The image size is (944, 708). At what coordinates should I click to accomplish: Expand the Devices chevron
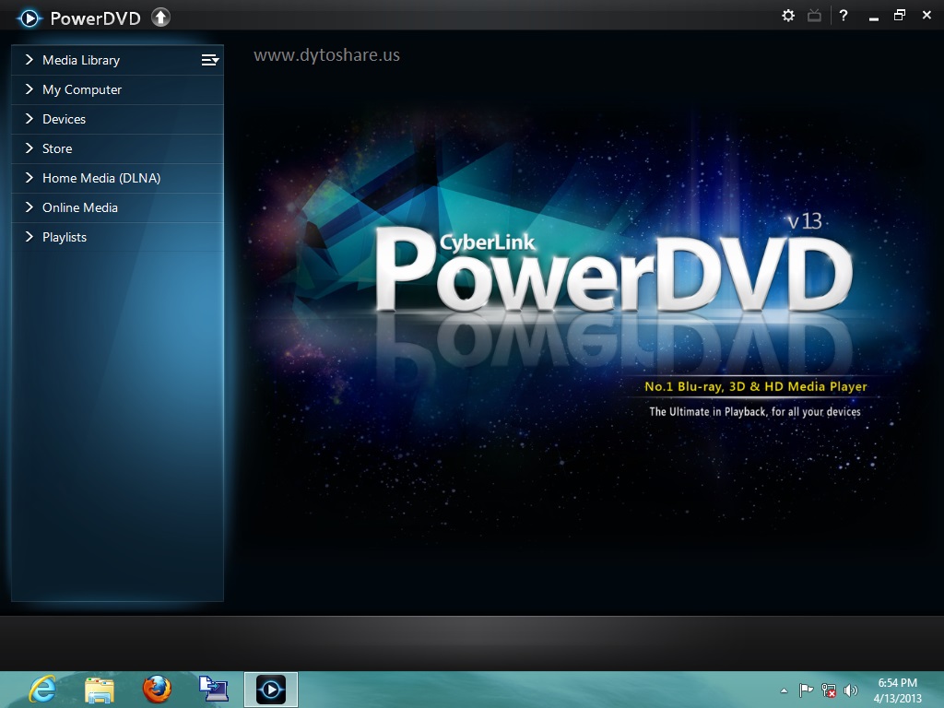(29, 119)
